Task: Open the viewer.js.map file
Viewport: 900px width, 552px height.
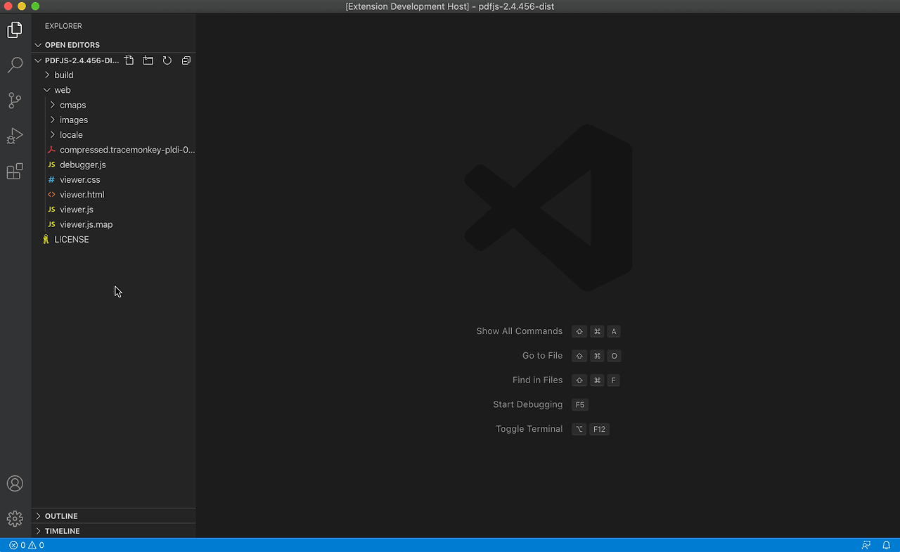Action: coord(113,224)
